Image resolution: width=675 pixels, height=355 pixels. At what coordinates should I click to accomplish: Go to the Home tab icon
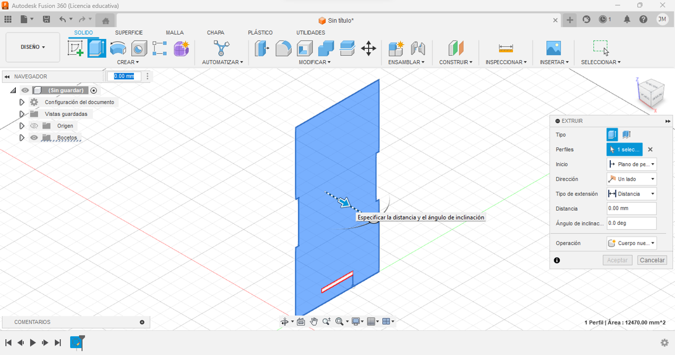click(x=105, y=21)
